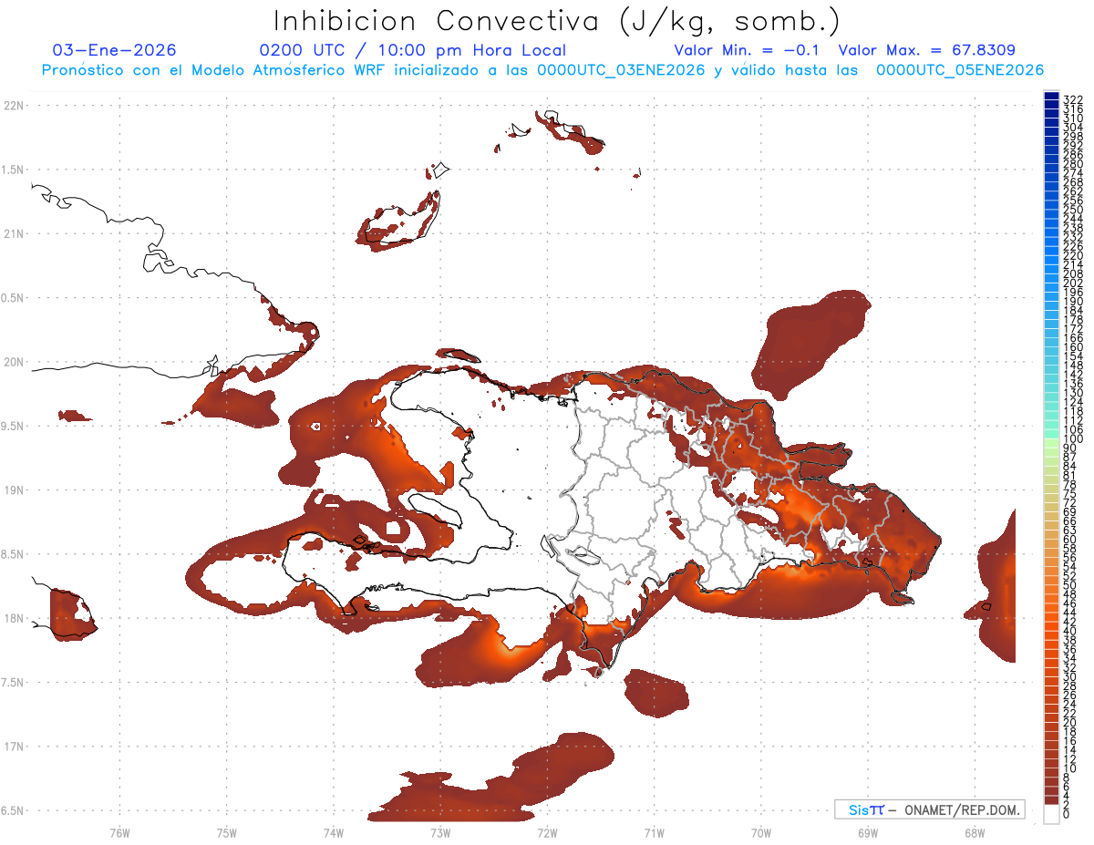This screenshot has height=845, width=1094.
Task: Click the "100" color scale label
Action: [x=1072, y=439]
